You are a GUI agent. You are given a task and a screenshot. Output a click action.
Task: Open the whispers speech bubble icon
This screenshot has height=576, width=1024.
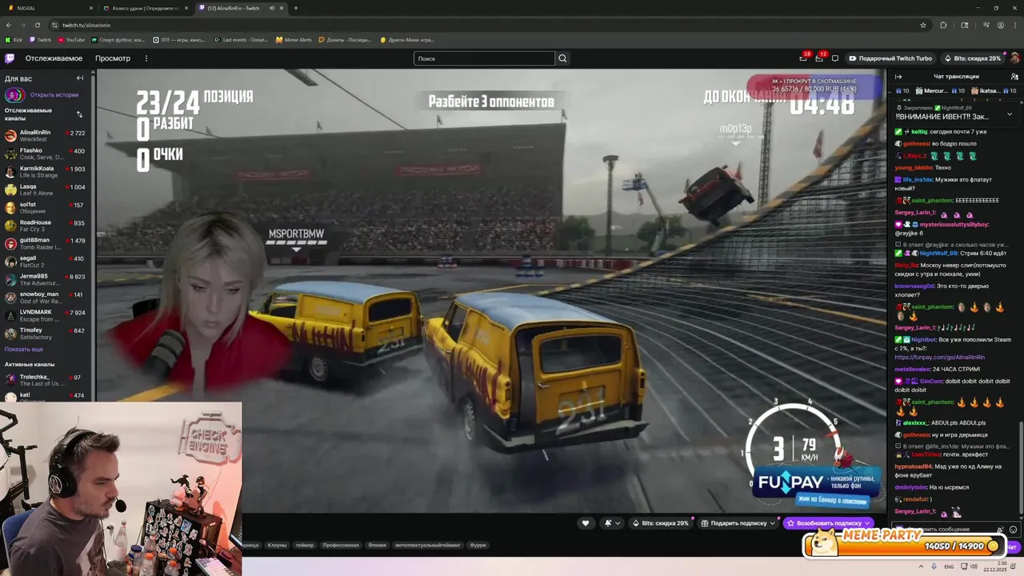click(x=835, y=58)
